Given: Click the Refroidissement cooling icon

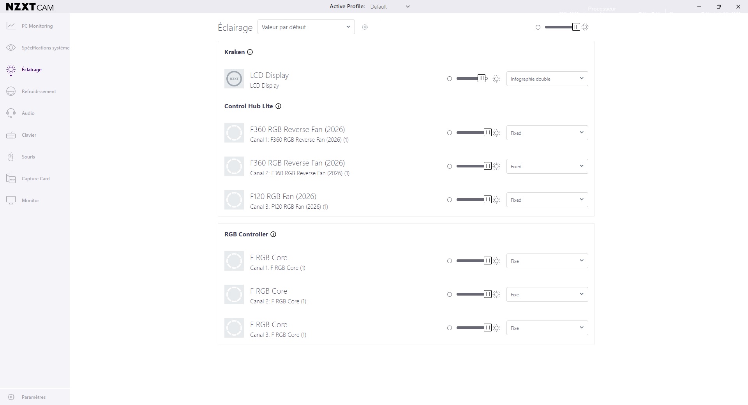Looking at the screenshot, I should [11, 92].
